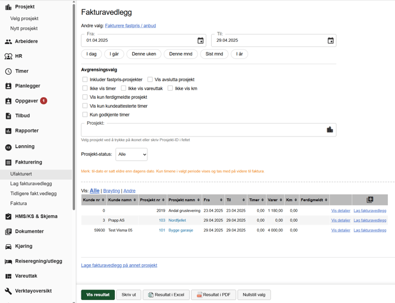Image resolution: width=395 pixels, height=303 pixels.
Task: Check the Ikke vis timer option
Action: point(85,88)
